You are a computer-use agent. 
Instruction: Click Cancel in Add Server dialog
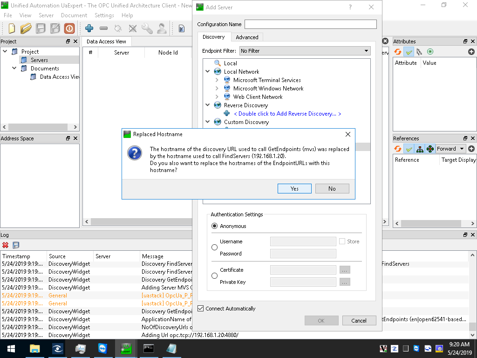click(x=359, y=320)
